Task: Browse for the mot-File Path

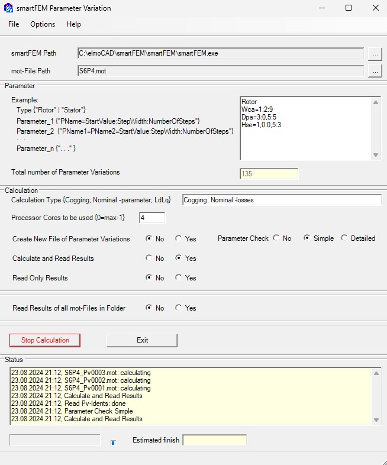Action: (375, 71)
